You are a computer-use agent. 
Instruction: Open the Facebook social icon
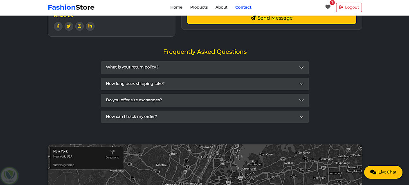point(58,26)
